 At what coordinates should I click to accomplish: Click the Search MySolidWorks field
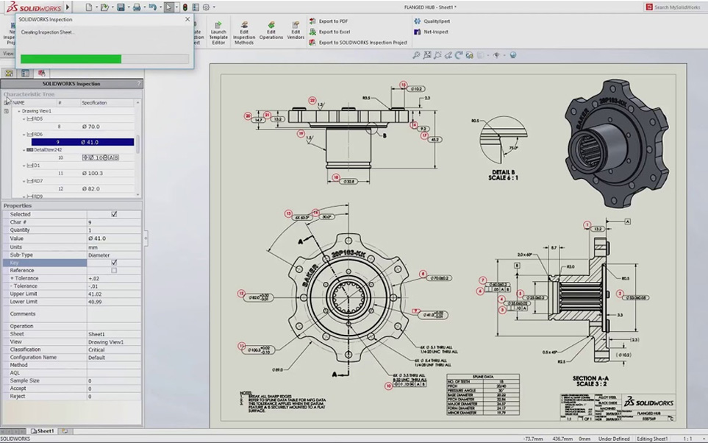(677, 7)
